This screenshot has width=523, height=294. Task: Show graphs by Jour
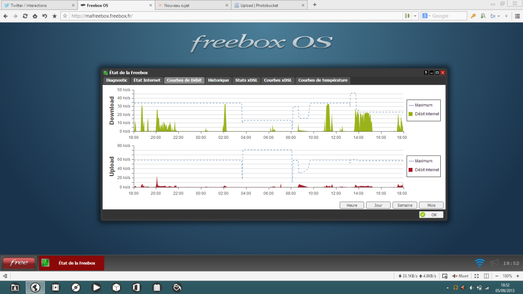[378, 205]
